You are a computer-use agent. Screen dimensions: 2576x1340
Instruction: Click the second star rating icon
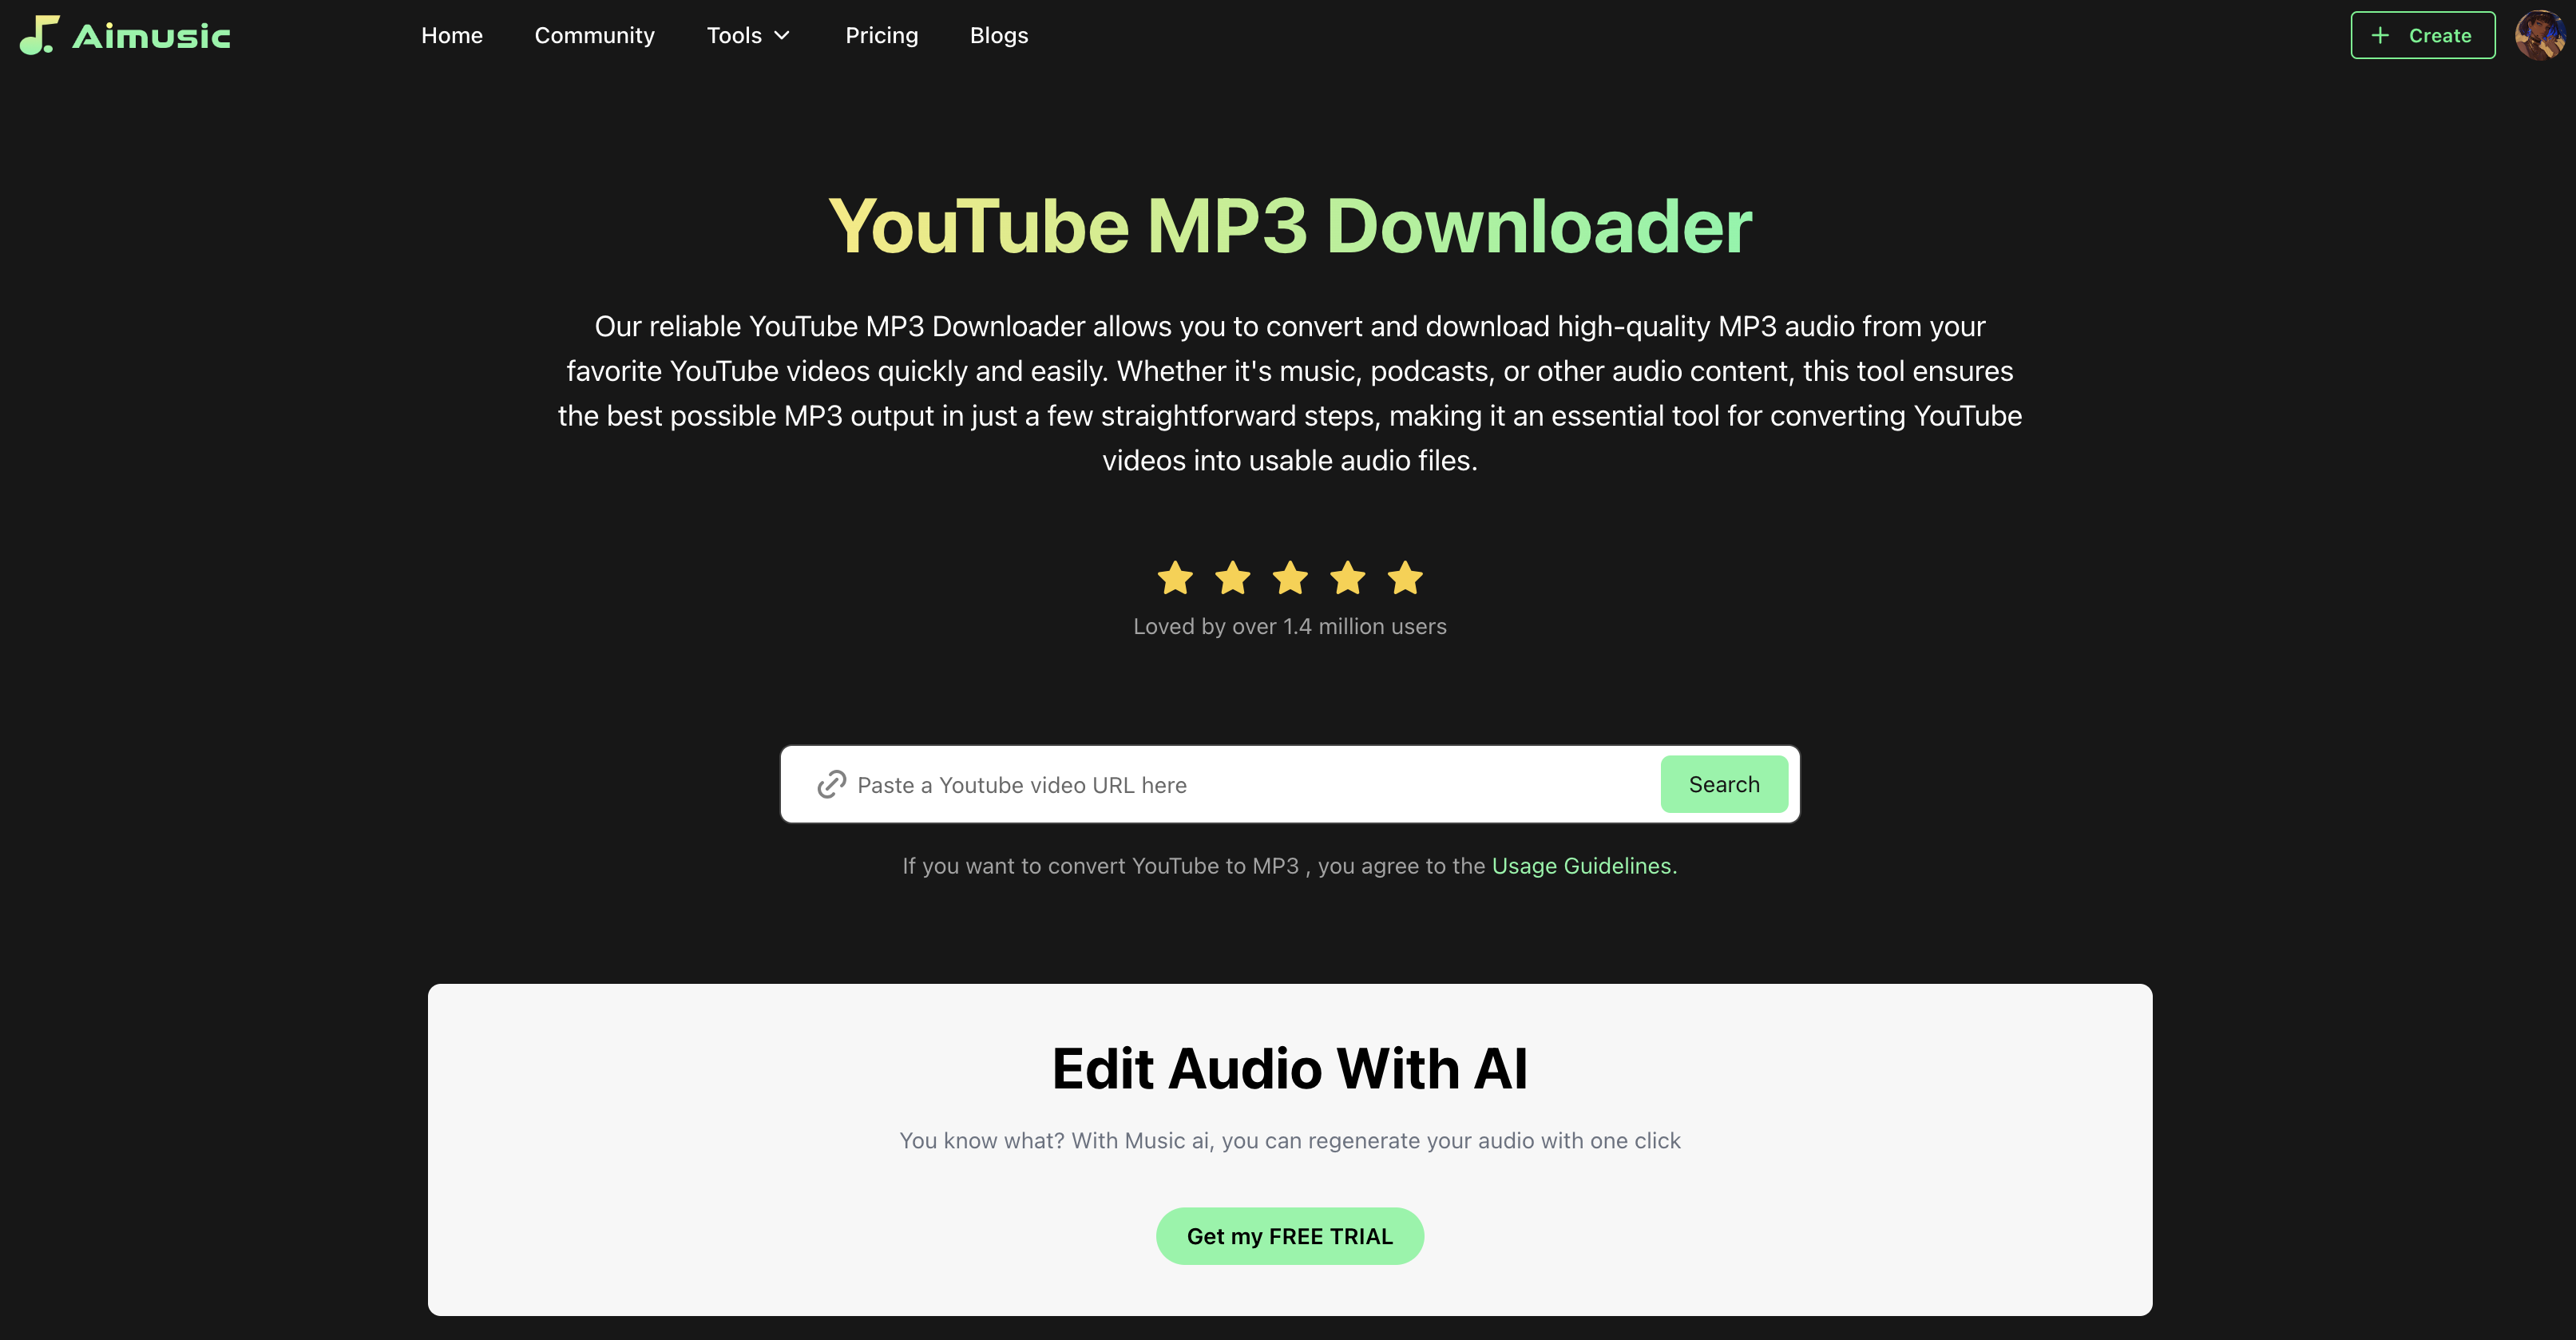pyautogui.click(x=1232, y=577)
